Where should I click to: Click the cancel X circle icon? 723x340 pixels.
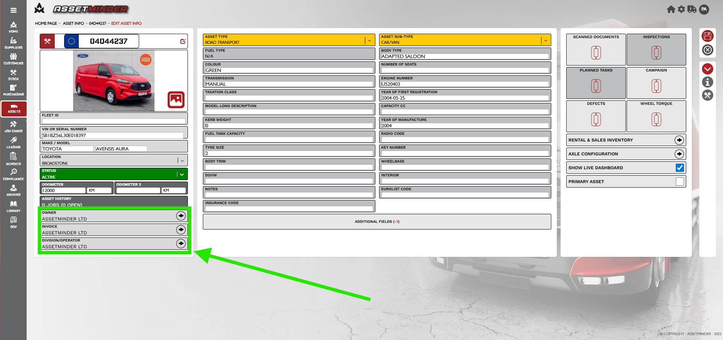707,50
